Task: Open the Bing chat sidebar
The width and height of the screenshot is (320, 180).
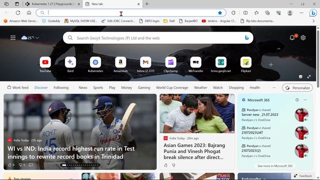Action: tap(313, 13)
